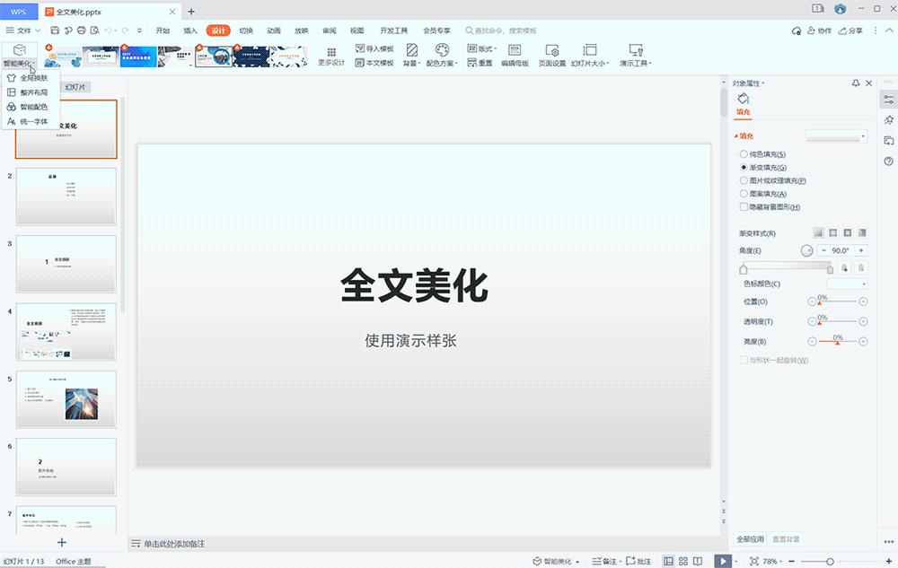Viewport: 898px width, 568px height.
Task: Click the 批注 annotation icon in status bar
Action: click(x=638, y=560)
